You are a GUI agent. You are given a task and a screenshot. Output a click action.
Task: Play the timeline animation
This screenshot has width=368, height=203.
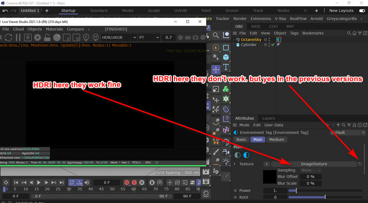(x=39, y=182)
